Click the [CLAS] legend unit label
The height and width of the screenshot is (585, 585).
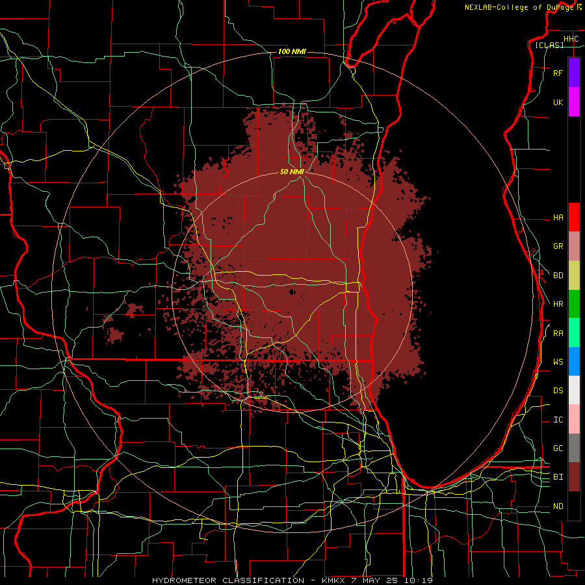coord(549,45)
